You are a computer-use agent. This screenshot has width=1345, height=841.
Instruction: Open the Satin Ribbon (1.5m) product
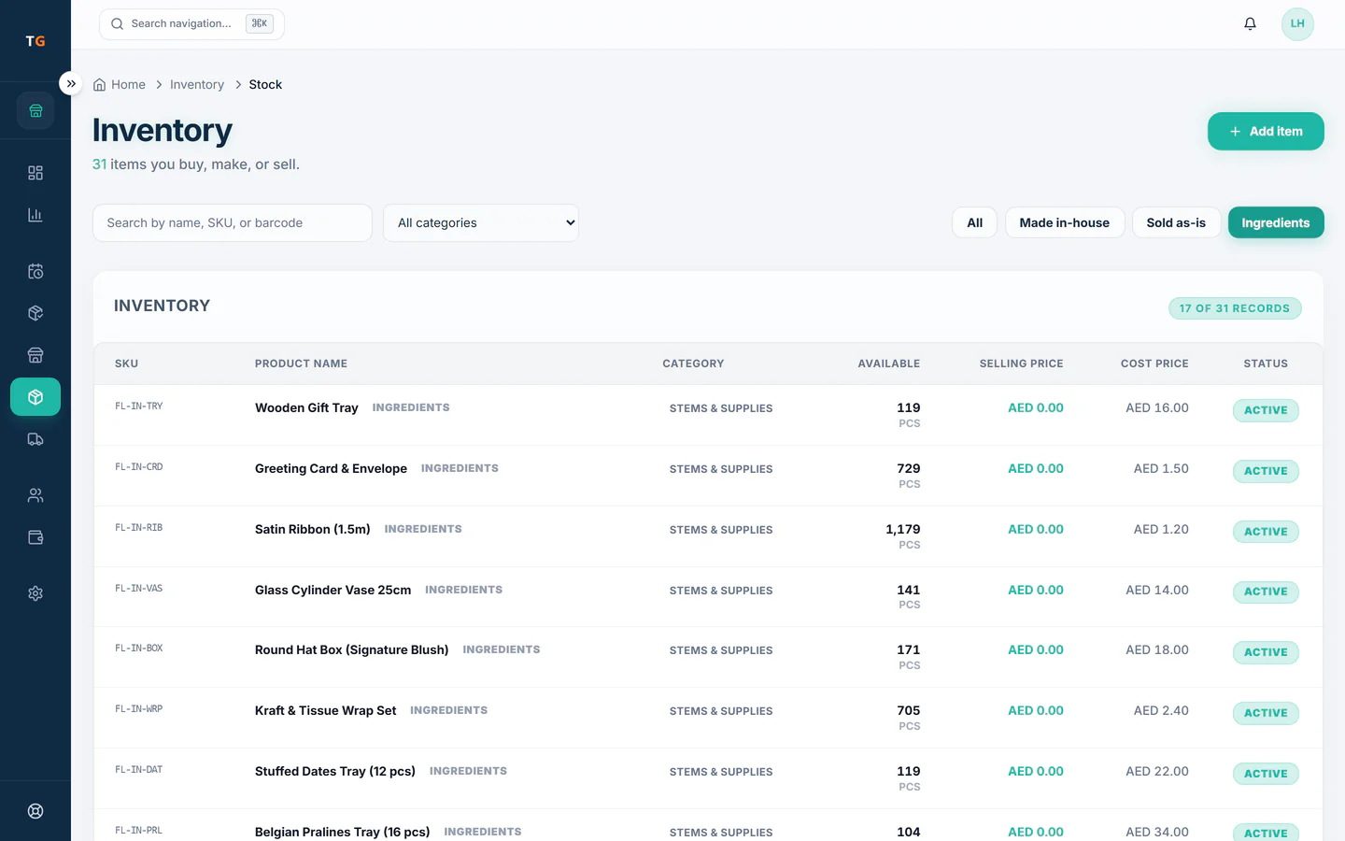[x=313, y=530]
